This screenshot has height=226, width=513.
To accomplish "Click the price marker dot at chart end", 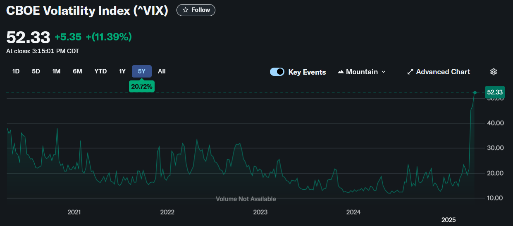I will 475,92.
